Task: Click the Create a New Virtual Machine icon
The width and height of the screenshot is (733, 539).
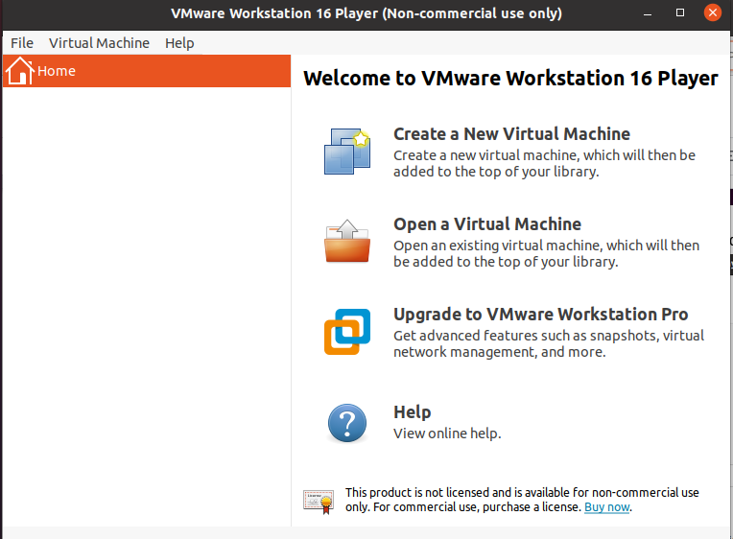Action: point(347,152)
